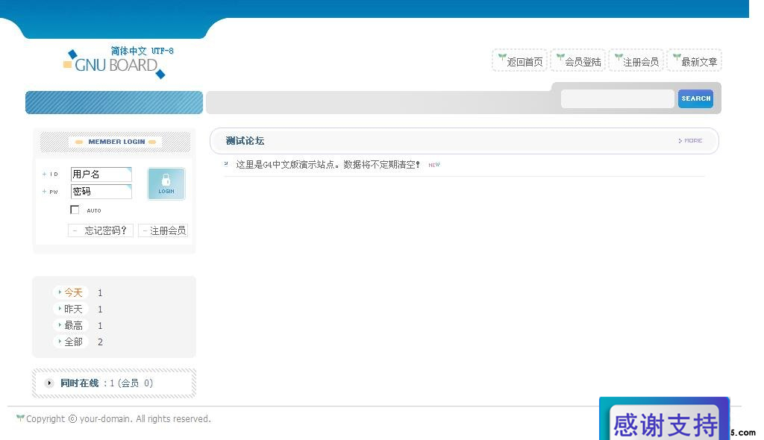
Task: Click the 感谢支持 banner image
Action: (x=665, y=418)
